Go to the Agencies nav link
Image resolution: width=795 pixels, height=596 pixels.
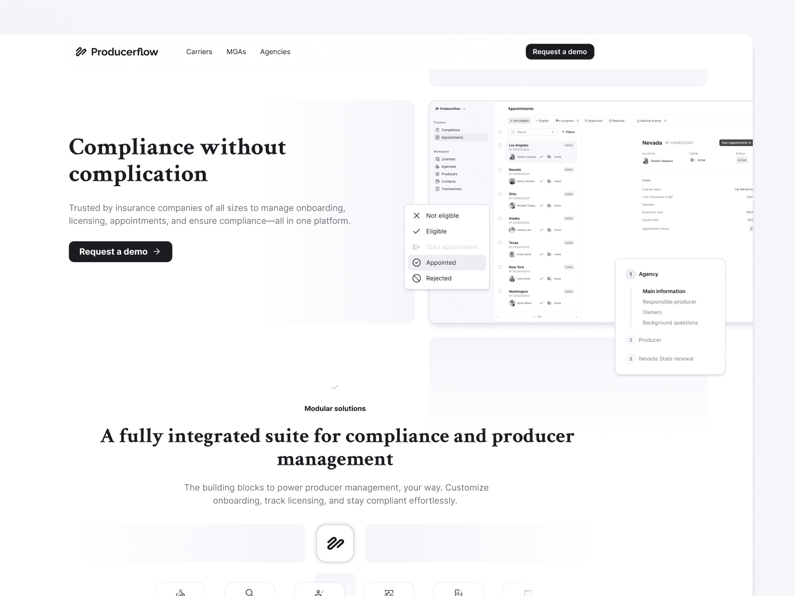pos(275,52)
